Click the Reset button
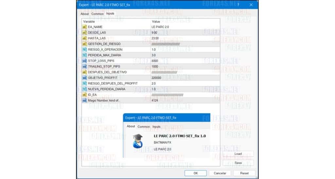The width and height of the screenshot is (335, 179). pos(244,173)
